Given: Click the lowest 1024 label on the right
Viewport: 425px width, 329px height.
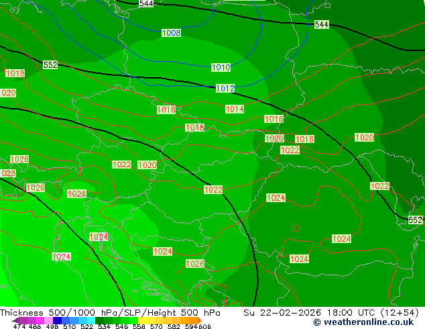Looking at the screenshot, I should [x=299, y=258].
